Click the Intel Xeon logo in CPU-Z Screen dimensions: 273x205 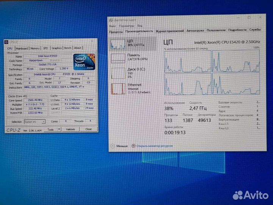tap(84, 62)
